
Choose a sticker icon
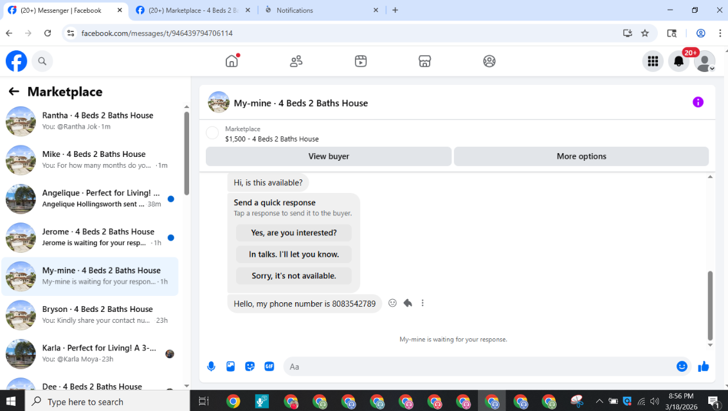250,367
